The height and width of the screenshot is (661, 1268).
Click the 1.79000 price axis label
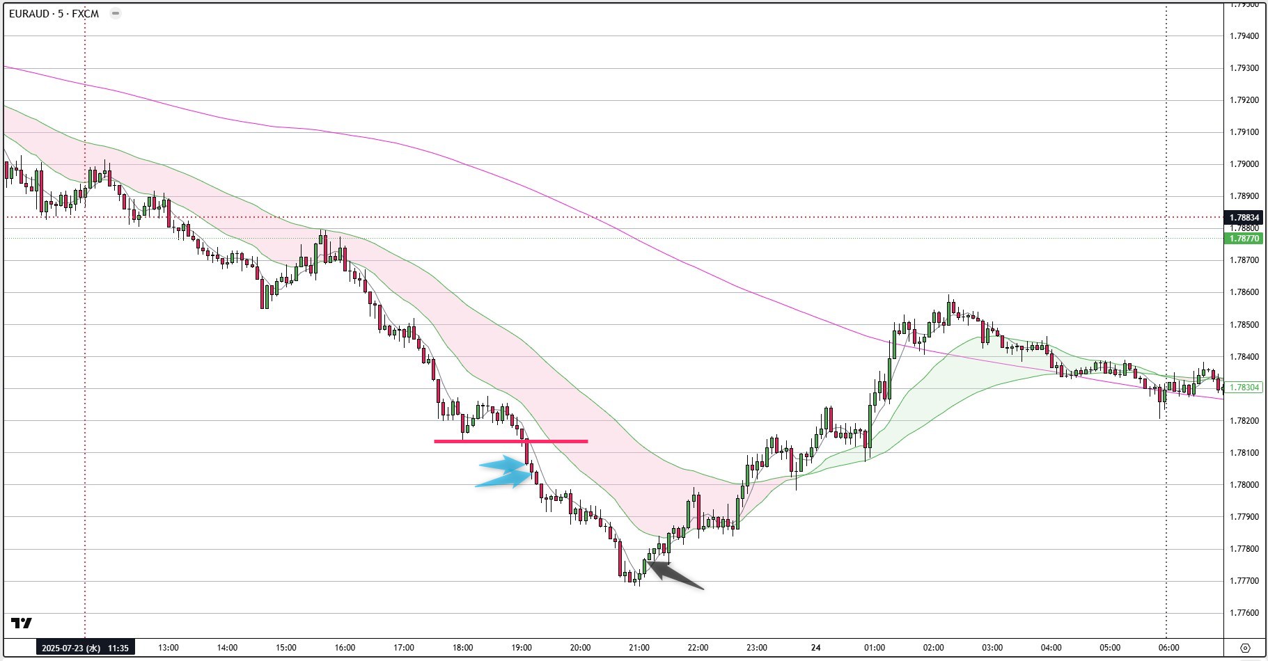pyautogui.click(x=1244, y=164)
